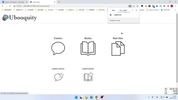Toggle the browser side panel icon
Screen dimensions: 178x100
[x=168, y=6]
